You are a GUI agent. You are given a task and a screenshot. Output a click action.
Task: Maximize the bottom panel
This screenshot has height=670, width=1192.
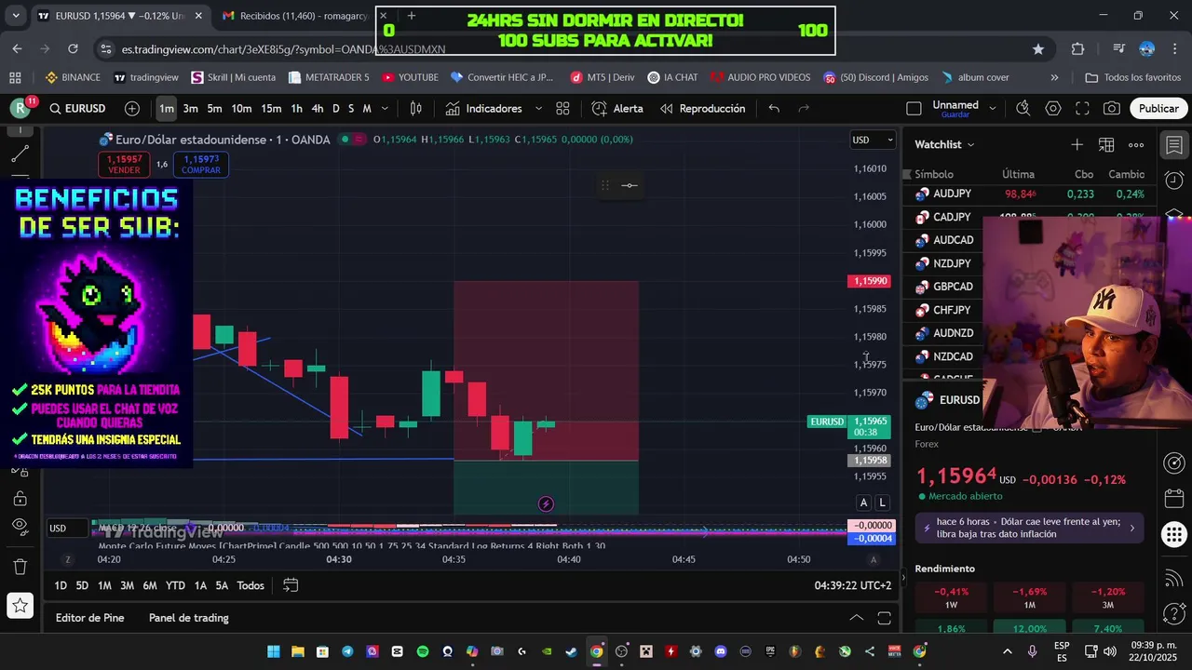point(884,618)
